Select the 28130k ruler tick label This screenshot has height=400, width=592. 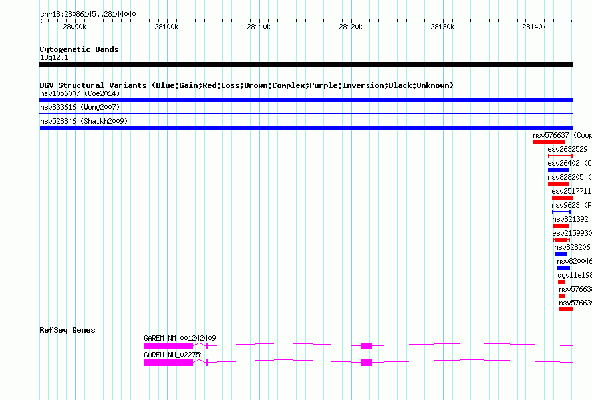pos(442,27)
